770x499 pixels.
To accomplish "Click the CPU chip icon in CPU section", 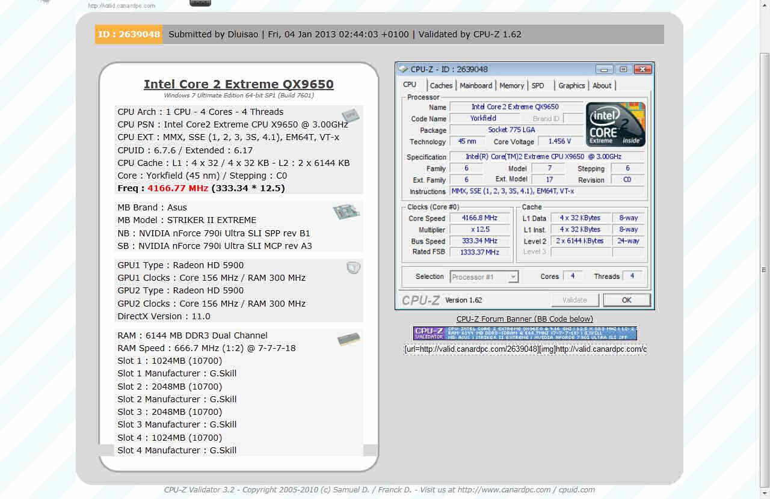I will (x=351, y=115).
